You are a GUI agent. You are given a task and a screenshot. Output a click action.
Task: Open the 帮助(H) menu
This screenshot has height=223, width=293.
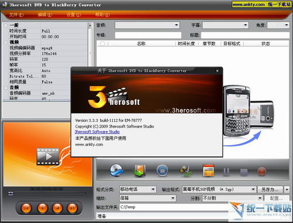click(103, 15)
